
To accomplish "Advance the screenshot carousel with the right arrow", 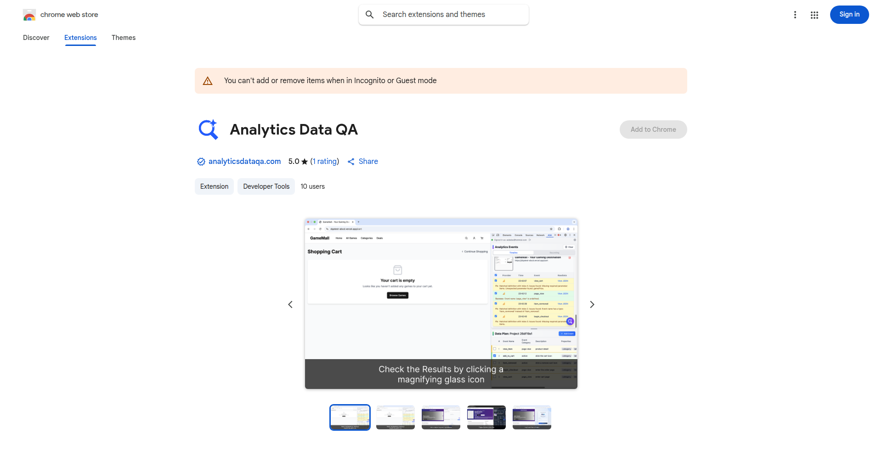I will click(592, 304).
